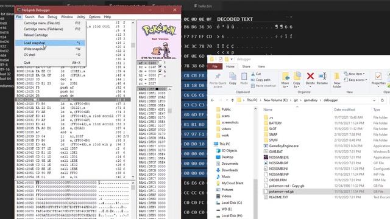The width and height of the screenshot is (390, 219).
Task: Click gameboy in address breadcrumb
Action: pos(310,100)
